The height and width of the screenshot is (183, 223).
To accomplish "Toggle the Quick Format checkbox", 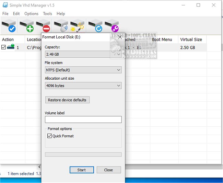I will click(x=49, y=136).
